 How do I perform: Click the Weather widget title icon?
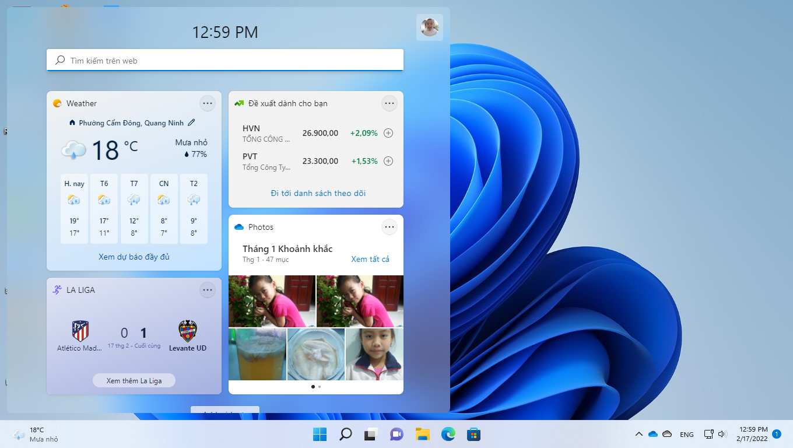tap(57, 103)
